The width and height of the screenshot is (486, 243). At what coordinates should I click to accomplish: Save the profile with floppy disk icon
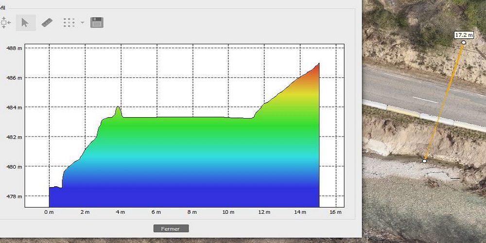coord(97,22)
